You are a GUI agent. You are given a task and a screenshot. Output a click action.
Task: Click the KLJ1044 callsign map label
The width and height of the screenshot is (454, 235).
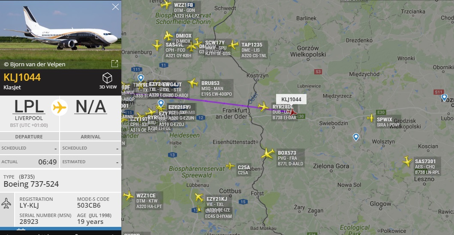tap(291, 99)
